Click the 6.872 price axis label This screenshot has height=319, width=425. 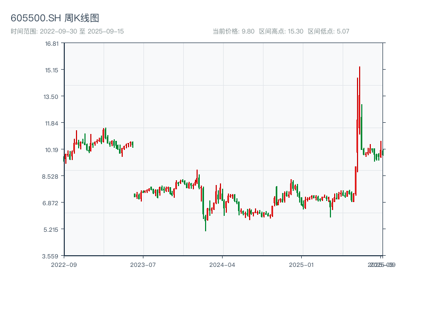coord(52,203)
